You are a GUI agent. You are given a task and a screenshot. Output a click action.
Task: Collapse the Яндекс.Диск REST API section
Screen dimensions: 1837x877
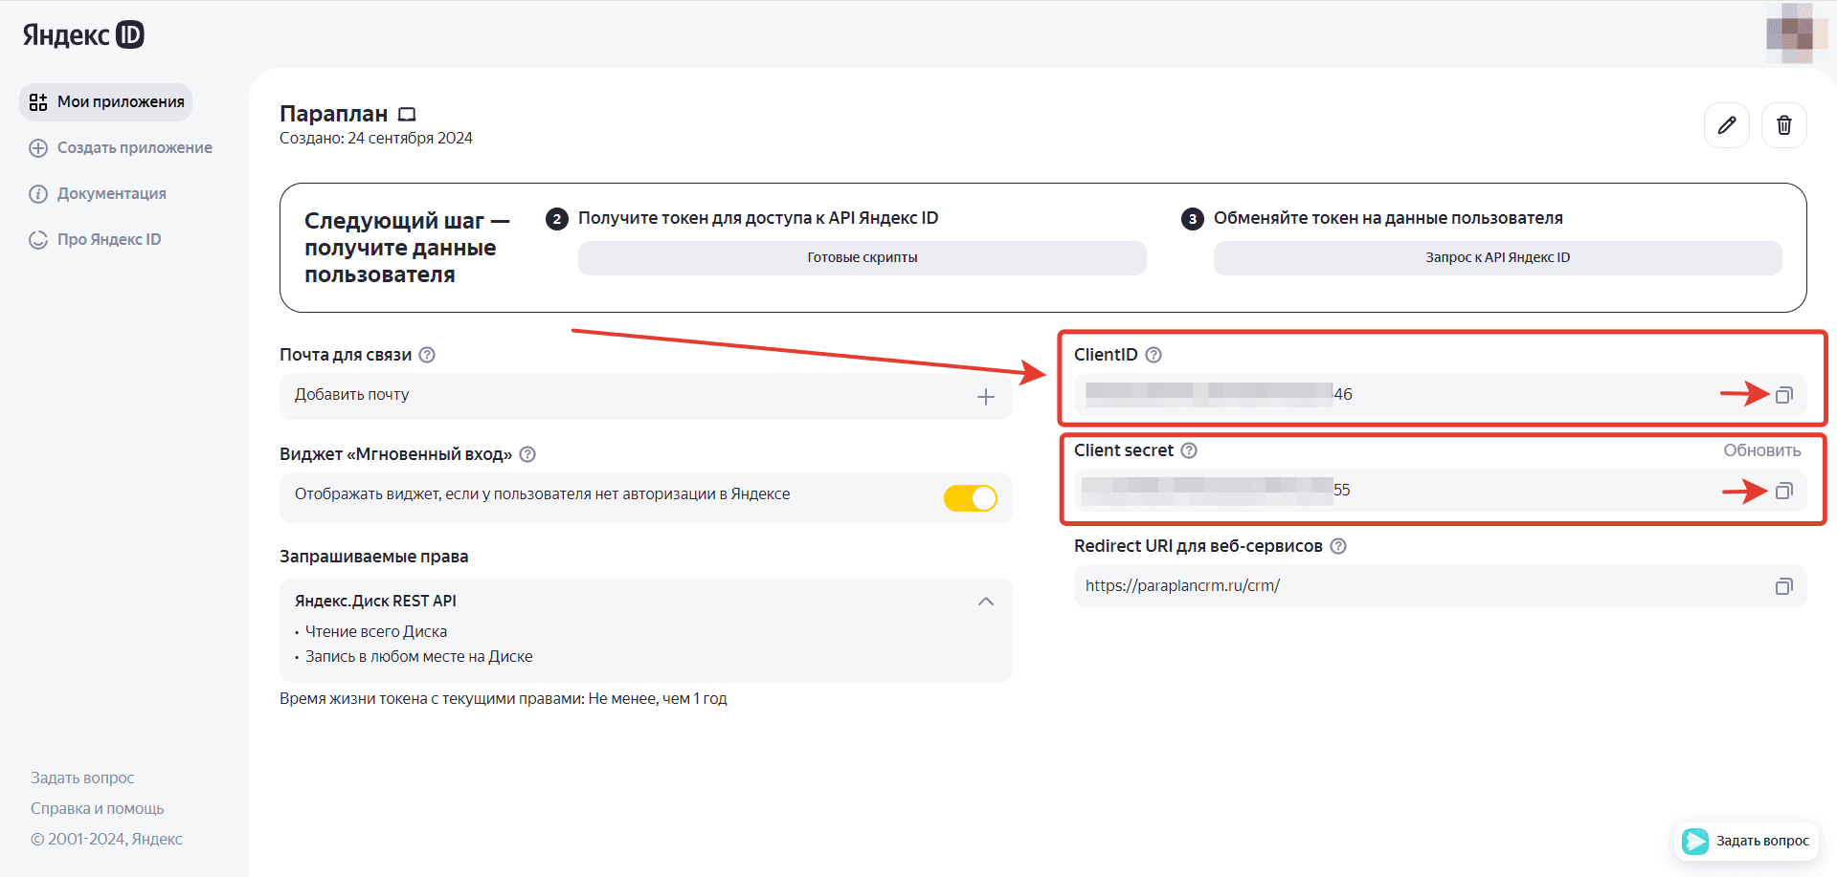[x=985, y=602]
